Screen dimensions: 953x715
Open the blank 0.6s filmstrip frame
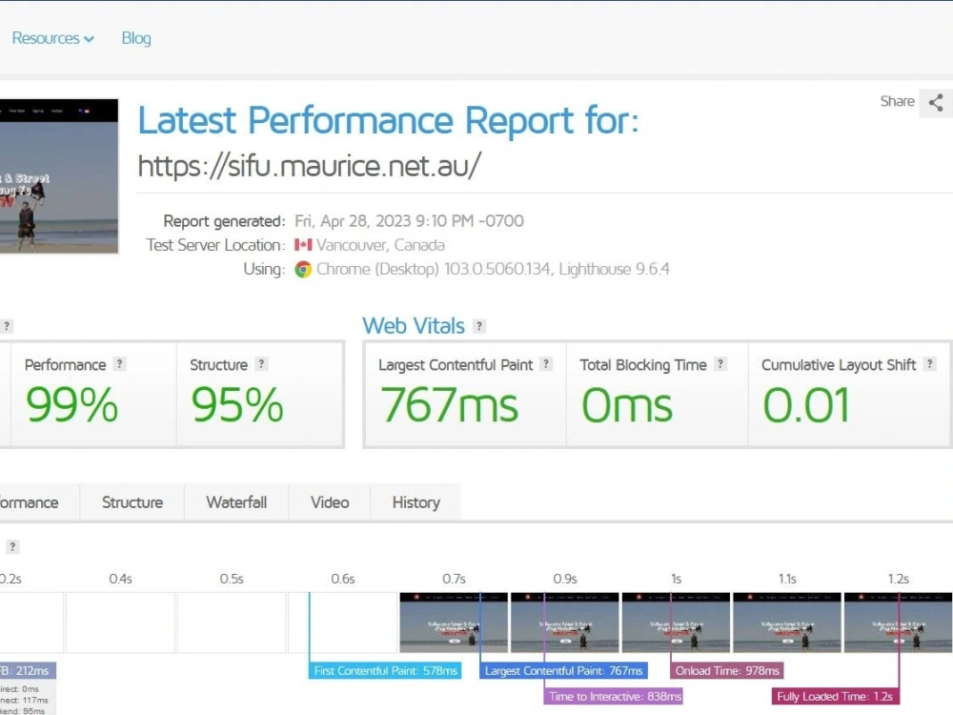[x=343, y=623]
